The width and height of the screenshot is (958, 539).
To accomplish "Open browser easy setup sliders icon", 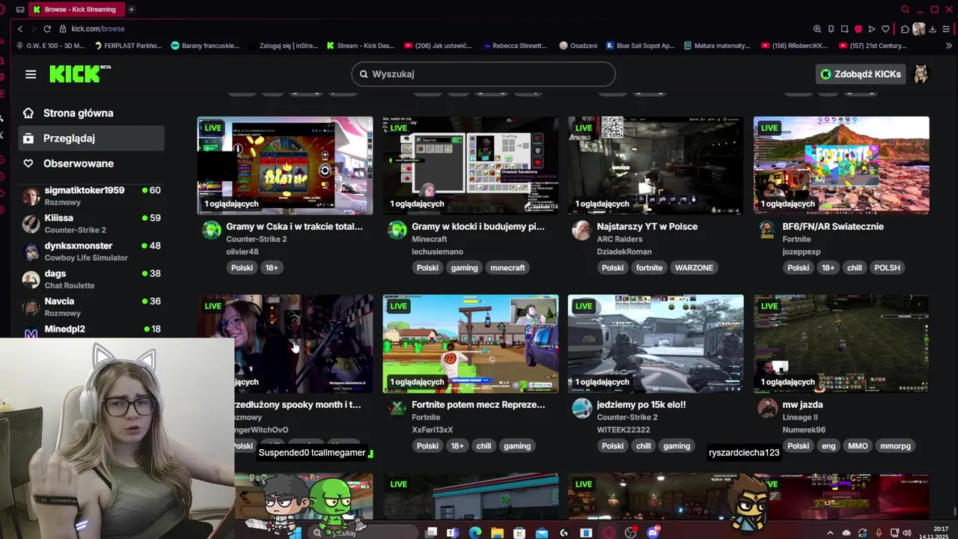I will tap(946, 29).
